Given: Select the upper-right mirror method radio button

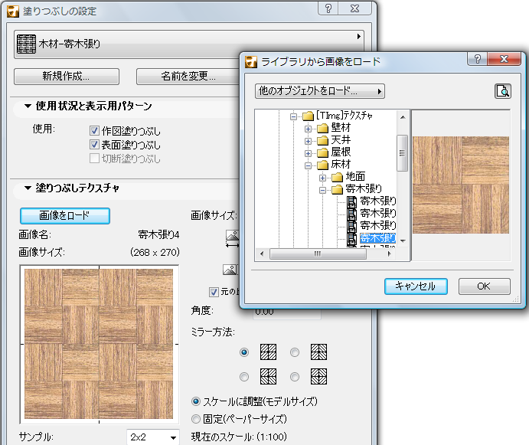Looking at the screenshot, I should [x=295, y=352].
